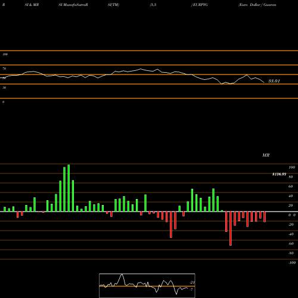298x298 pixels.
Task: Click the 8136.97 value label
Action: [x=279, y=174]
